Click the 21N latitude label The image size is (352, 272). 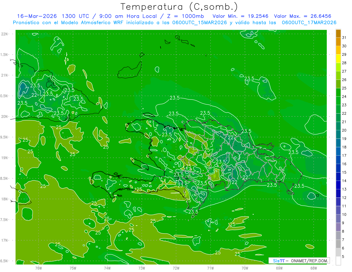[x=5, y=75]
